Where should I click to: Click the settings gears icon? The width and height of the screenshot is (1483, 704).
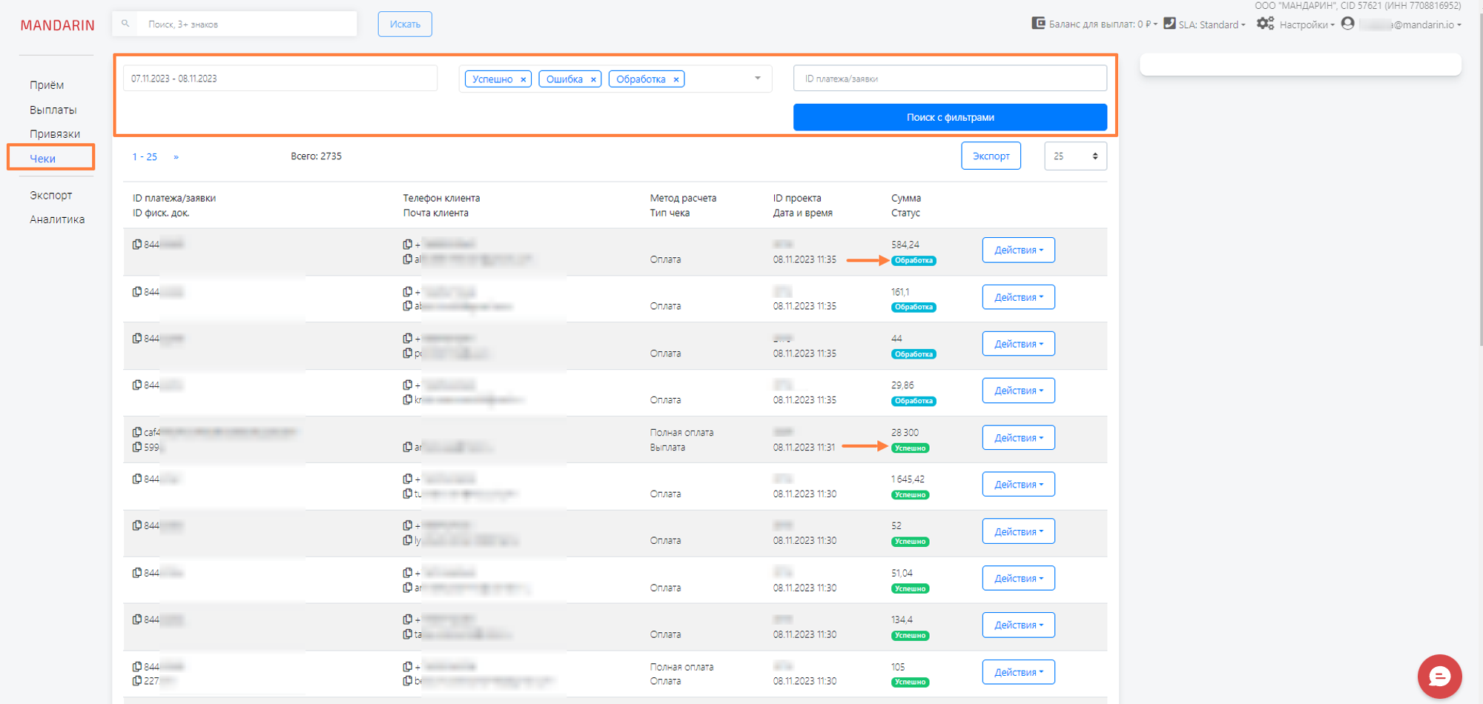(x=1265, y=24)
